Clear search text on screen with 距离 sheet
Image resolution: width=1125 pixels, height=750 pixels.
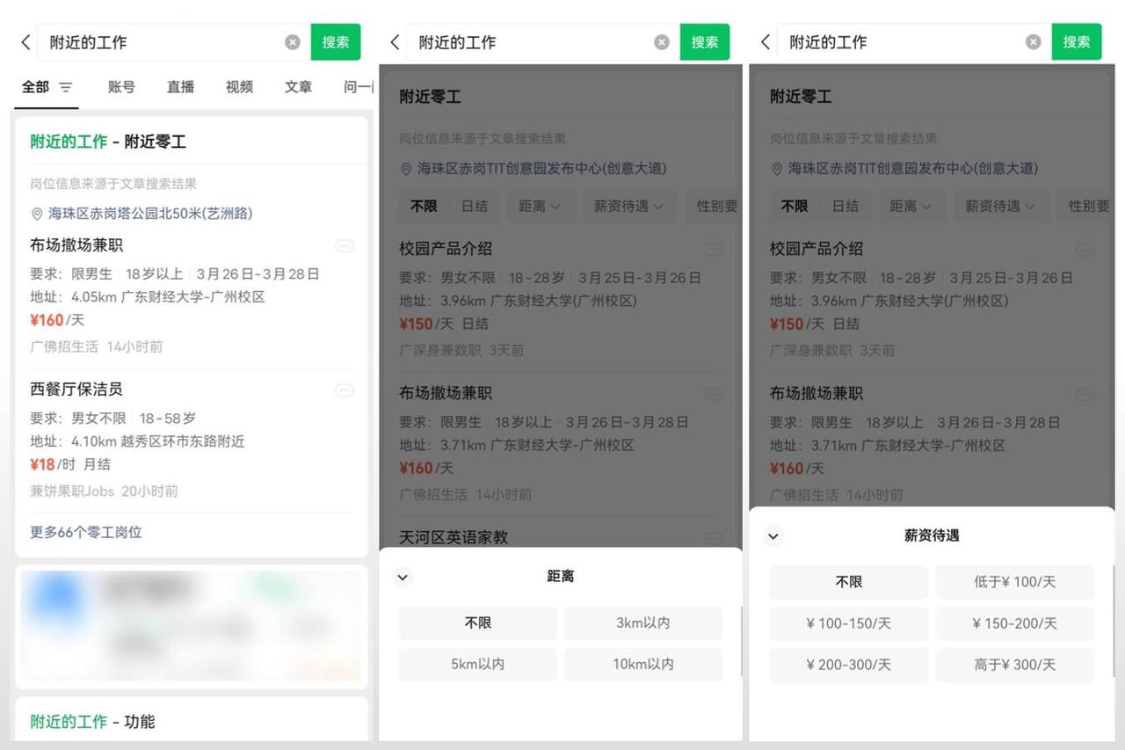point(662,42)
